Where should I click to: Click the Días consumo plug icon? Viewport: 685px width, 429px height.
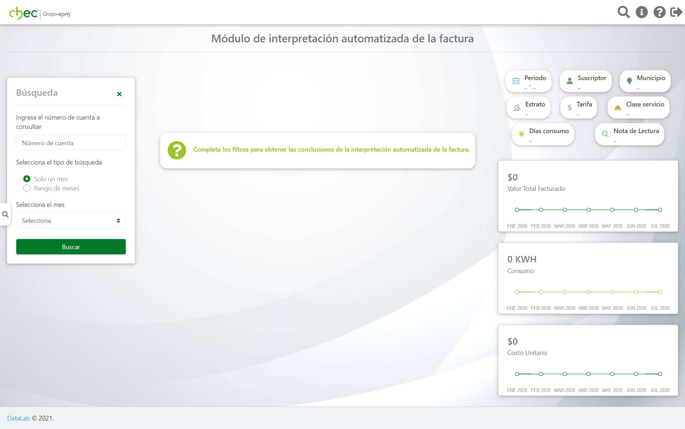[521, 134]
